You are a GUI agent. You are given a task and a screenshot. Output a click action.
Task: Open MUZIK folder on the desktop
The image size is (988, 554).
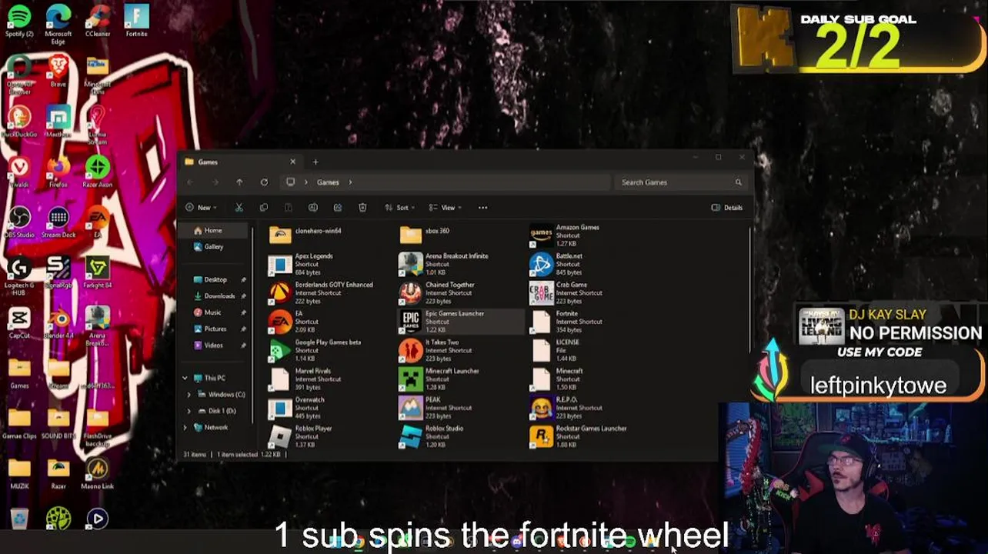pyautogui.click(x=20, y=474)
